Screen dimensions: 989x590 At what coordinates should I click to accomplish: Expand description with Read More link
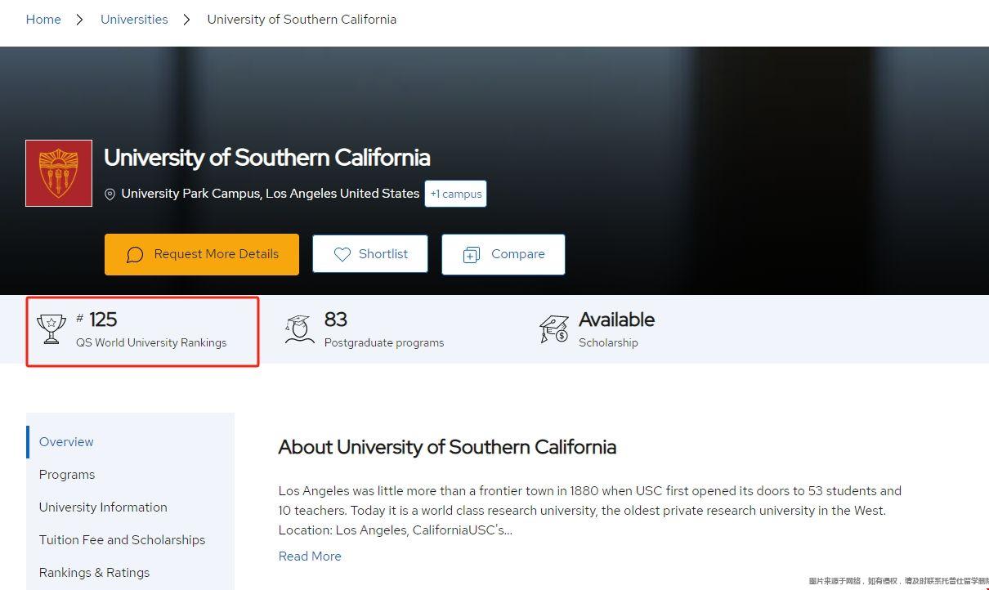(310, 556)
